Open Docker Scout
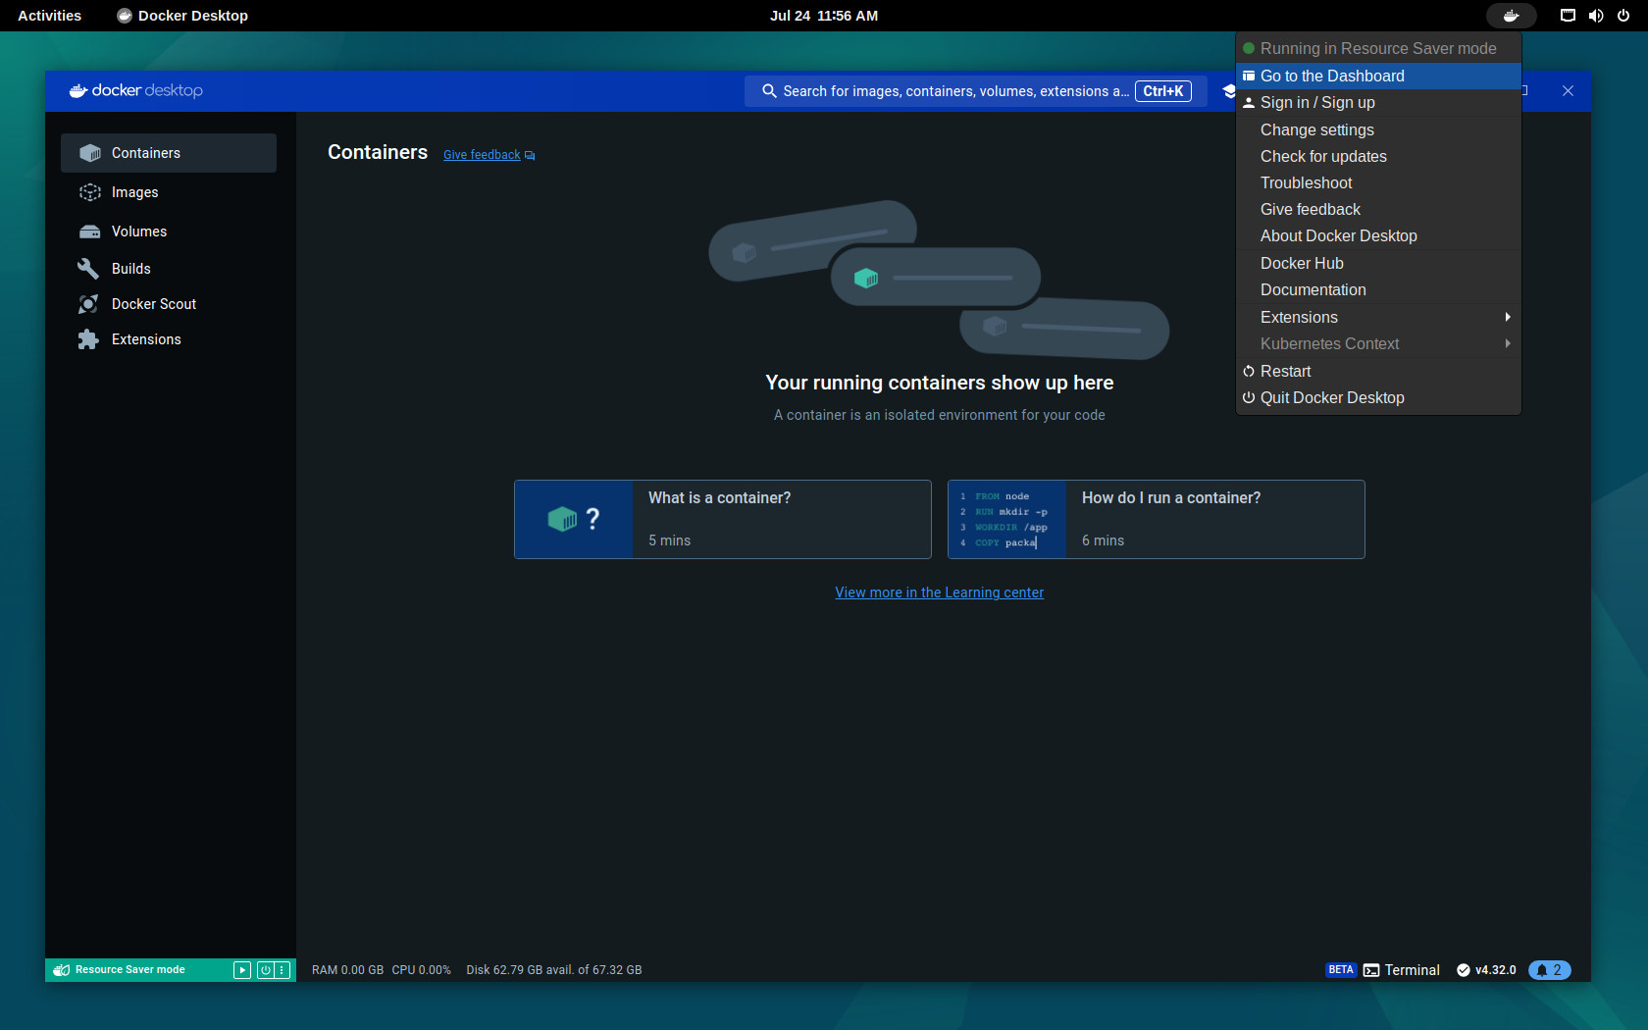Viewport: 1648px width, 1030px height. coord(169,304)
